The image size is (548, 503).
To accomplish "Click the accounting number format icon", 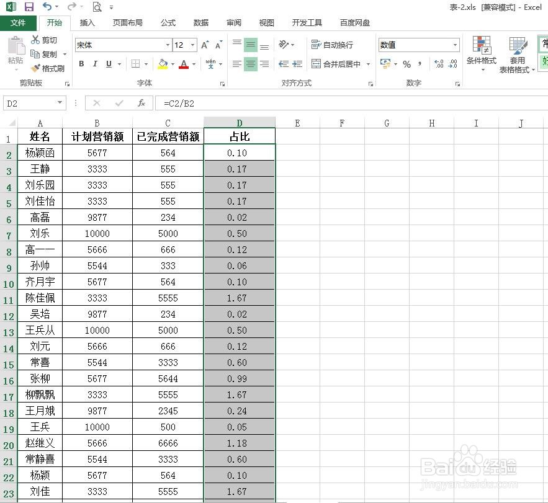I will [x=385, y=64].
